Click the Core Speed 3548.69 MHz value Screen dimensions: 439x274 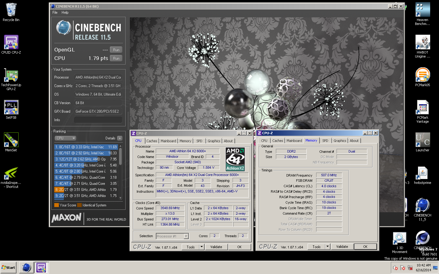pyautogui.click(x=170, y=208)
